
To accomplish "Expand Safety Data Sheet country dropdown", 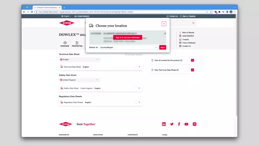I will (79, 80).
